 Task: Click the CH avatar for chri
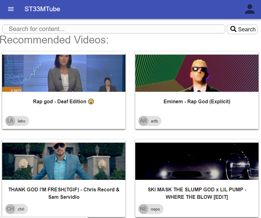(10, 209)
